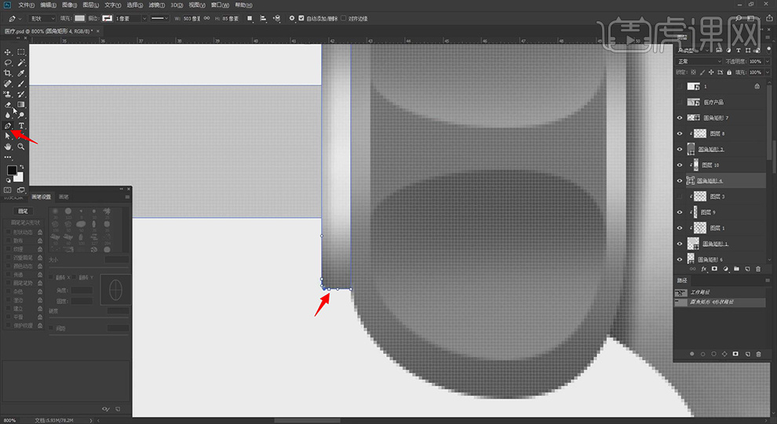Select the Rectangular Marquee tool
This screenshot has height=424, width=777.
click(x=21, y=52)
